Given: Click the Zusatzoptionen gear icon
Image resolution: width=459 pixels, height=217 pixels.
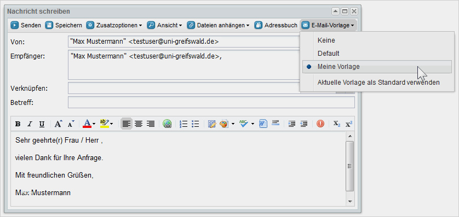Looking at the screenshot, I should coord(90,25).
